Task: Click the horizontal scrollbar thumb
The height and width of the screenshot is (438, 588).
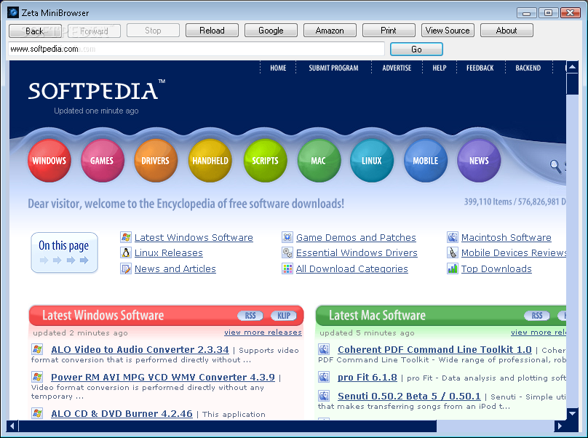Action: pyautogui.click(x=228, y=426)
